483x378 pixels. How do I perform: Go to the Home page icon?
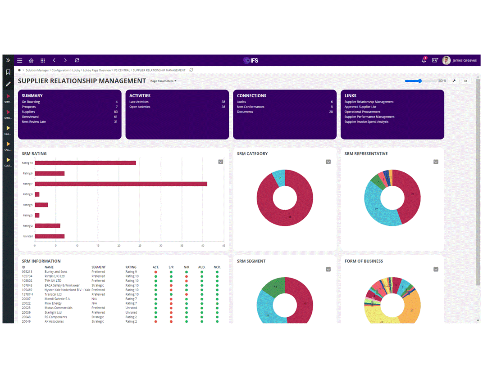pyautogui.click(x=31, y=61)
